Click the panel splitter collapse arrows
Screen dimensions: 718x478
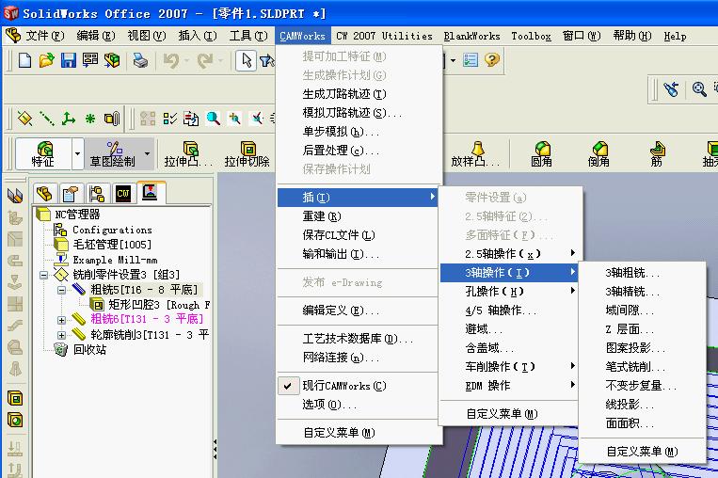pyautogui.click(x=215, y=450)
